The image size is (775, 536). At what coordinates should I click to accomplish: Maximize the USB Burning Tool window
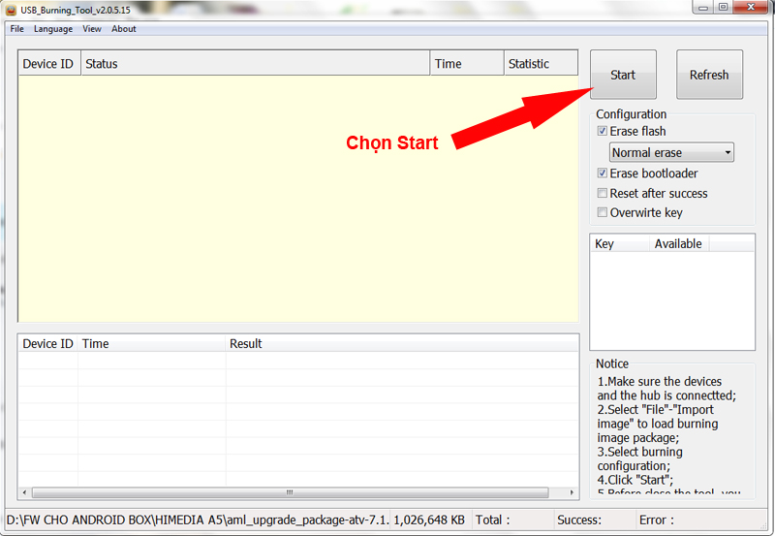click(723, 8)
